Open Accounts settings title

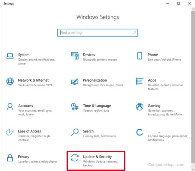26,106
